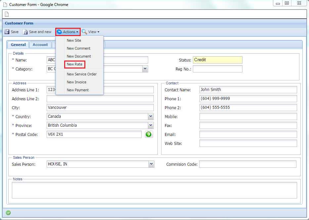Click Save and new button text
This screenshot has height=220, width=309.
click(x=40, y=32)
